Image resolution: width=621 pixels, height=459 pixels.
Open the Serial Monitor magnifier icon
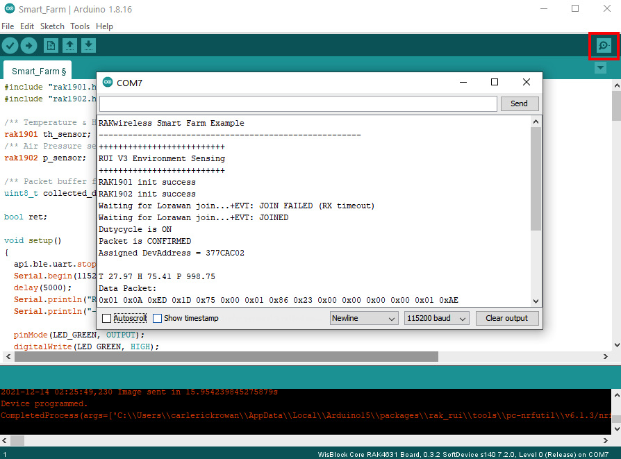604,46
